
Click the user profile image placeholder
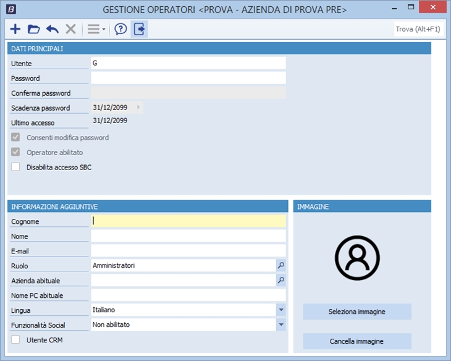357,258
